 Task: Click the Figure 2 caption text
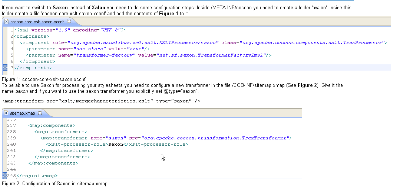click(54, 184)
